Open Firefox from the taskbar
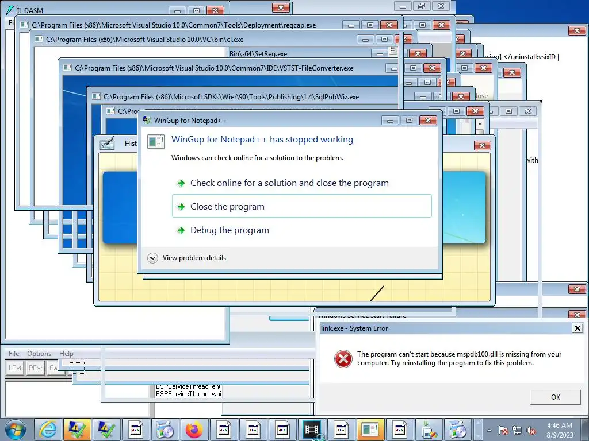The height and width of the screenshot is (441, 589). pyautogui.click(x=194, y=430)
